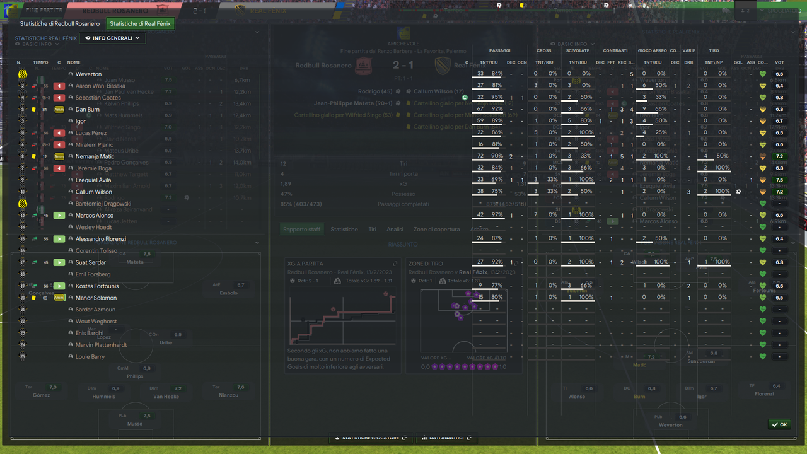Viewport: 807px width, 454px height.
Task: Click the goalkeeper shirt icon for Bartłomiej Drągowski
Action: (22, 204)
